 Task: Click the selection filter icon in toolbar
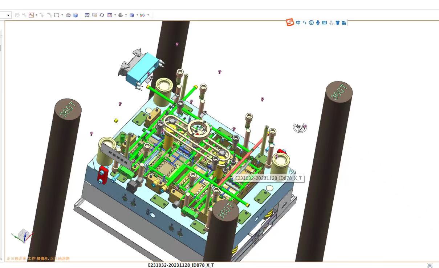click(x=31, y=15)
